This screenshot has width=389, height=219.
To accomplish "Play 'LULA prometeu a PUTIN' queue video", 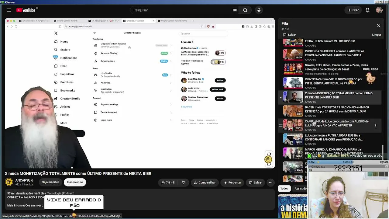I will pos(334,137).
